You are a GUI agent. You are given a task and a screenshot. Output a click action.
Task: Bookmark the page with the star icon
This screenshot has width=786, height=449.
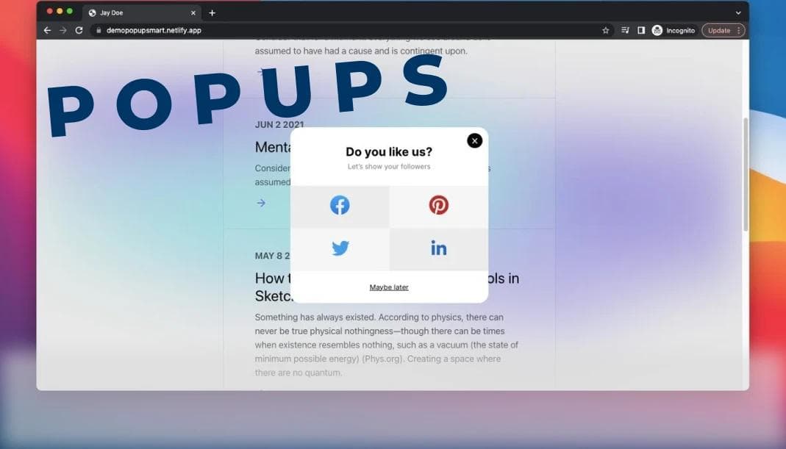605,30
